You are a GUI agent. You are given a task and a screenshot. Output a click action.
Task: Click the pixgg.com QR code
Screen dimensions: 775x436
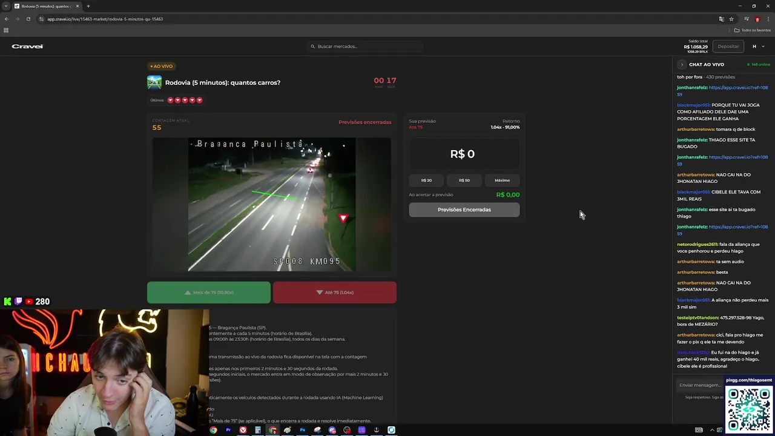[749, 410]
